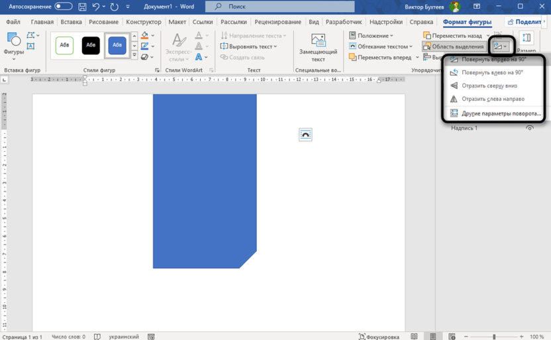Choose Flip Vertical (Отразить сверху вниз)
Image resolution: width=551 pixels, height=340 pixels.
(489, 85)
